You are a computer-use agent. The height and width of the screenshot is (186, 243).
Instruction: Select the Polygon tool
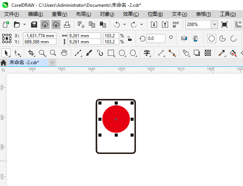click(133, 53)
